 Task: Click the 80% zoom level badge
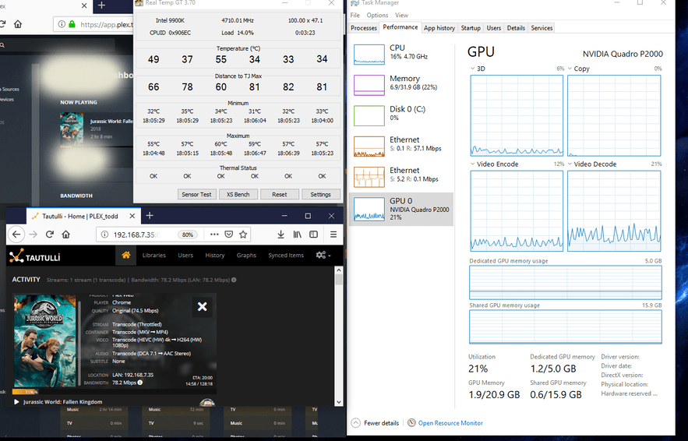pos(187,235)
